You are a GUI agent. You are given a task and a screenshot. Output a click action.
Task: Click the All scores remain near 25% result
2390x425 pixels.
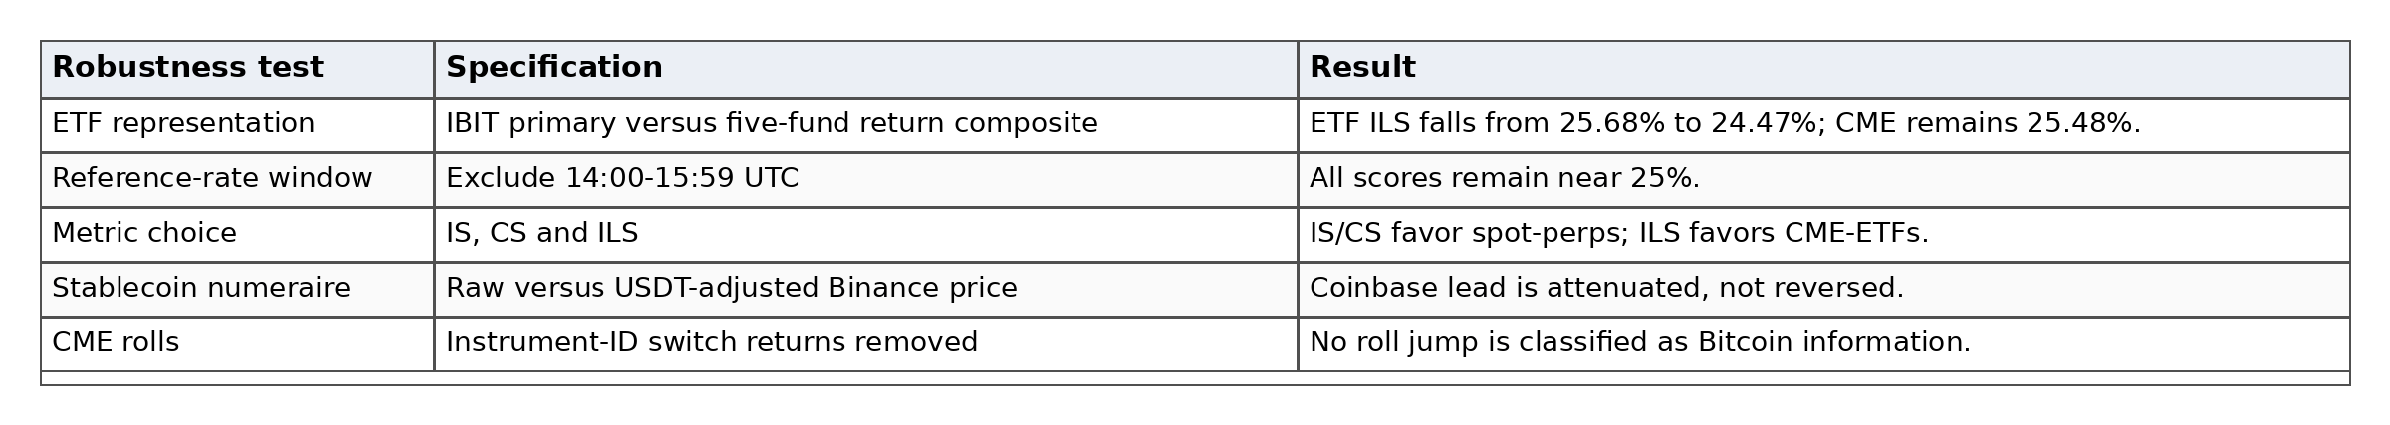coord(1823,179)
